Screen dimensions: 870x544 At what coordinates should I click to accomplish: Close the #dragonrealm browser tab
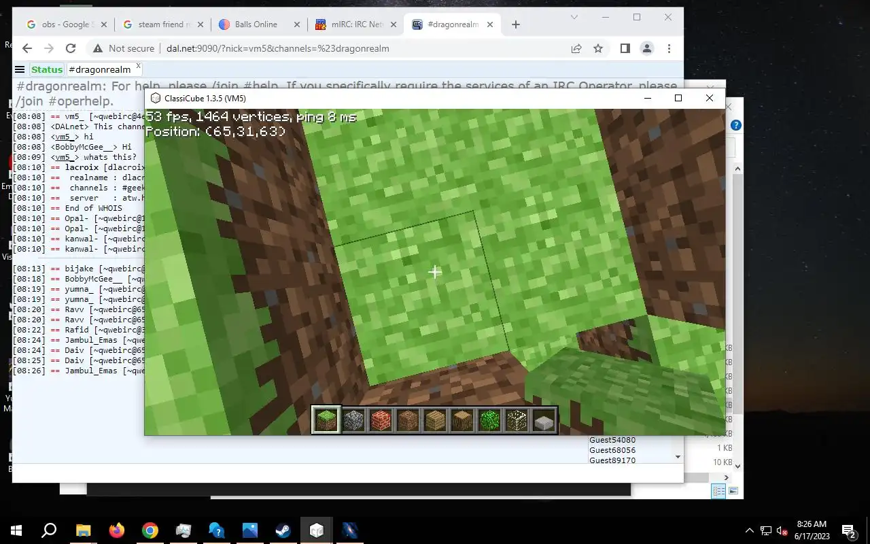coord(490,24)
